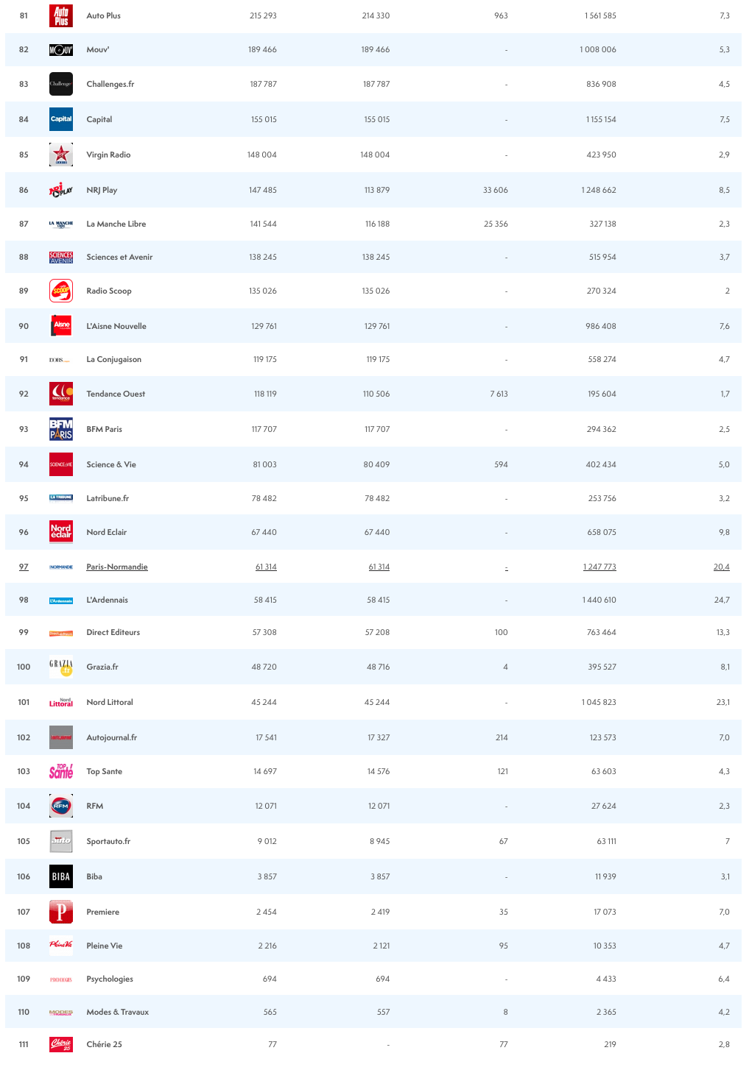Click the Auto Plus logo icon
The width and height of the screenshot is (749, 1067).
(x=61, y=15)
